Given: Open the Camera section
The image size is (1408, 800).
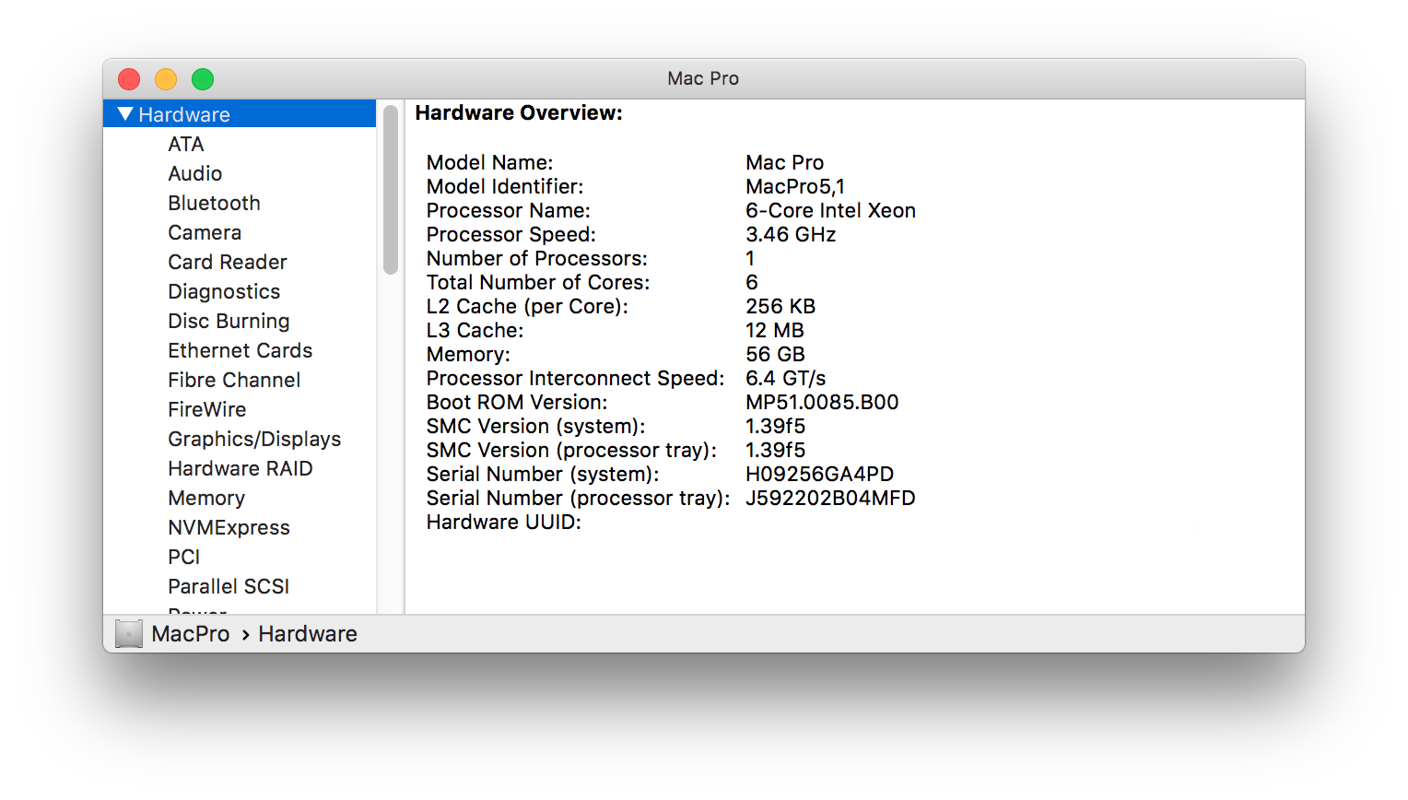Looking at the screenshot, I should [x=205, y=232].
